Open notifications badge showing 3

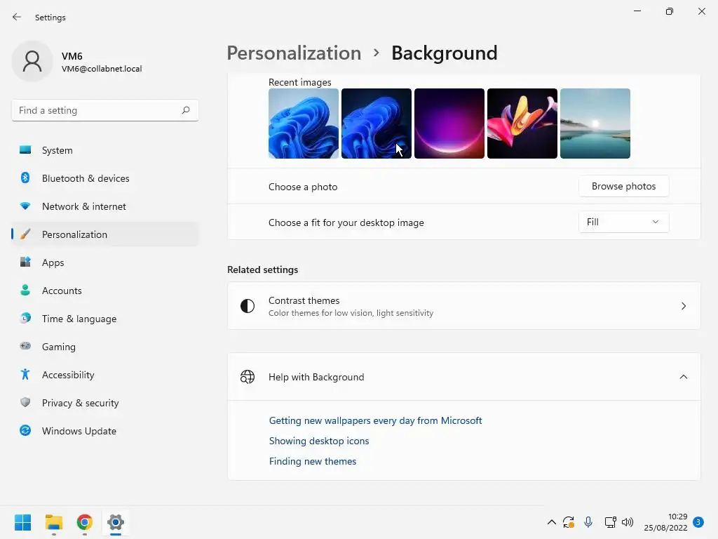tap(698, 522)
